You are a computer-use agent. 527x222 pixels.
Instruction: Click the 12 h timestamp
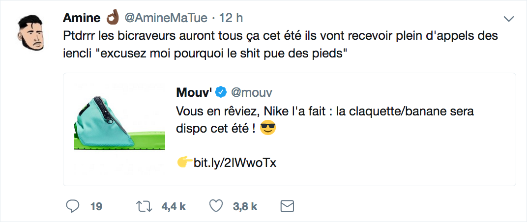[x=231, y=18]
